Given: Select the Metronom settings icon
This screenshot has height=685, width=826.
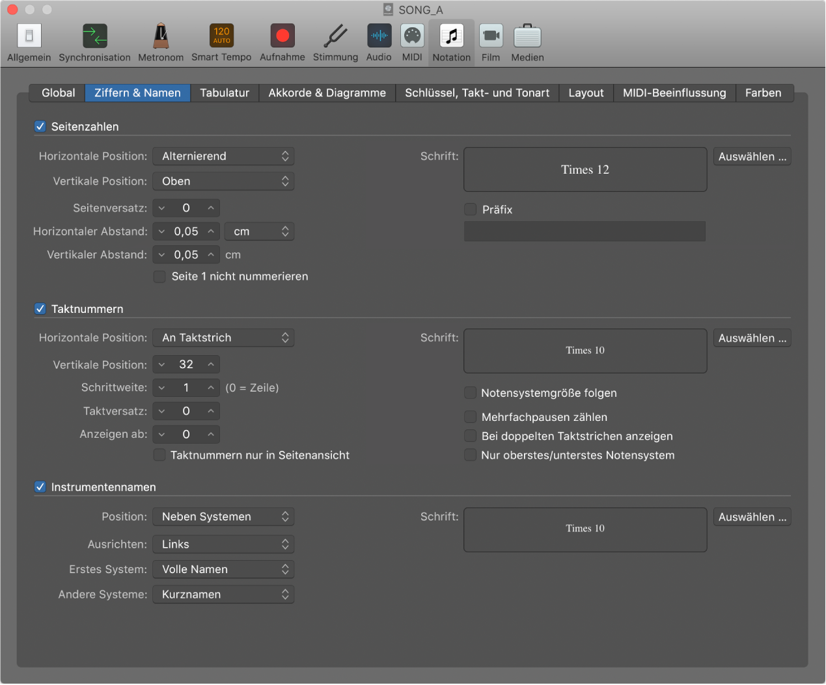Looking at the screenshot, I should (x=161, y=36).
